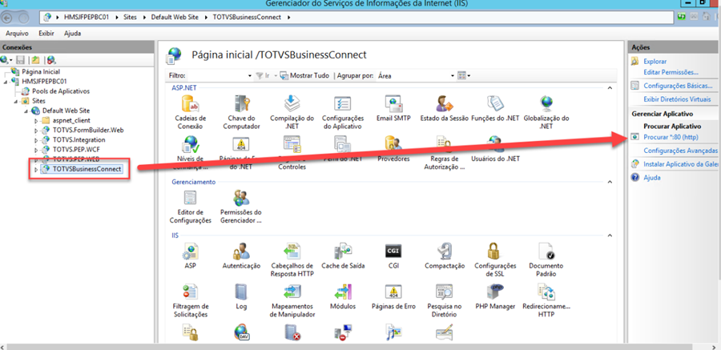Screen dimensions: 721x350
Task: Open Documento Padrão feature
Action: [x=546, y=259]
